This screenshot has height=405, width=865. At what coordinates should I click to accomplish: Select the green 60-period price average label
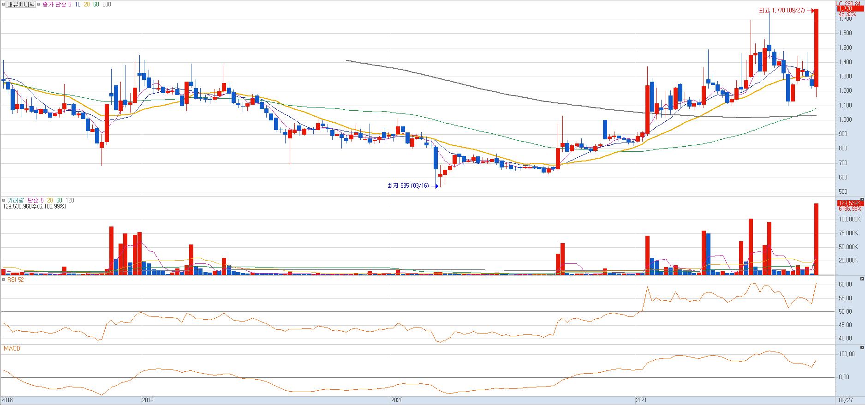96,4
